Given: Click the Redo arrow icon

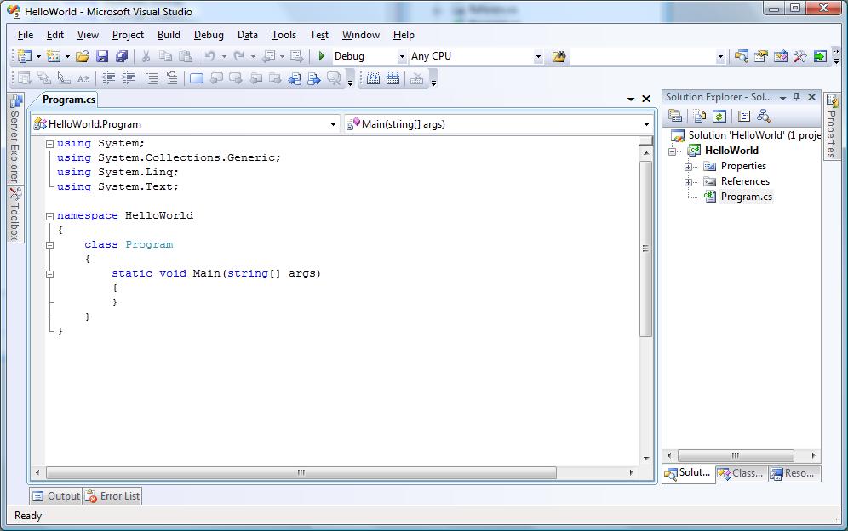Looking at the screenshot, I should tap(238, 56).
